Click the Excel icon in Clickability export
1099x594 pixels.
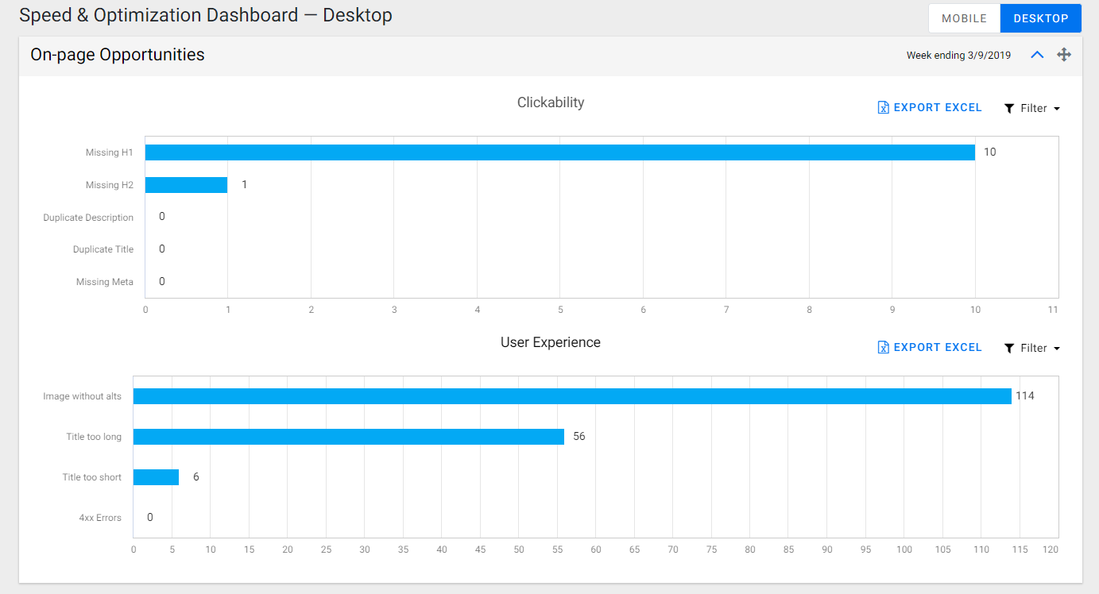pyautogui.click(x=883, y=107)
